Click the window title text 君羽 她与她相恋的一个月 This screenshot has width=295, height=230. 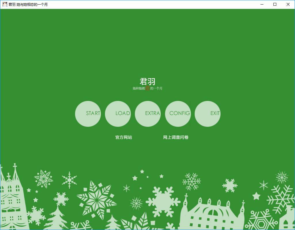pyautogui.click(x=28, y=5)
